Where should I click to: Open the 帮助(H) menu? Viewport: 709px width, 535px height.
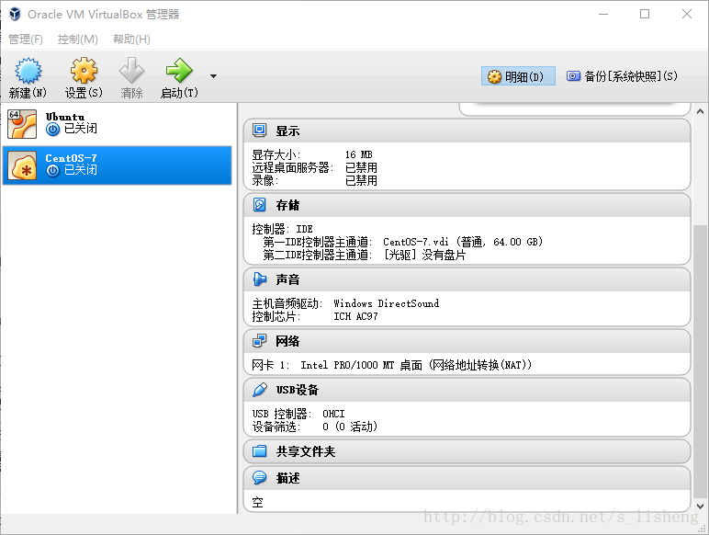[131, 40]
